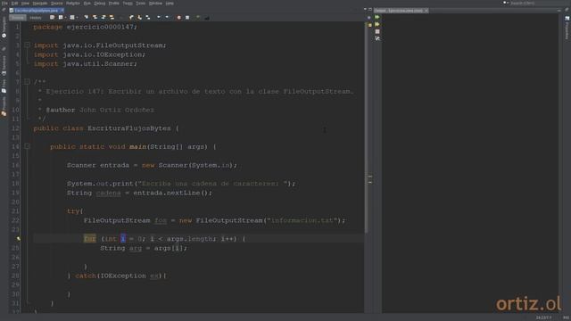This screenshot has height=321, width=571.
Task: Switch to Source view button
Action: pyautogui.click(x=18, y=18)
